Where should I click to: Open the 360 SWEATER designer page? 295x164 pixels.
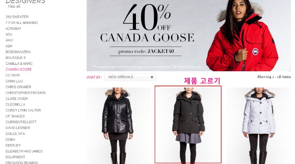17,17
